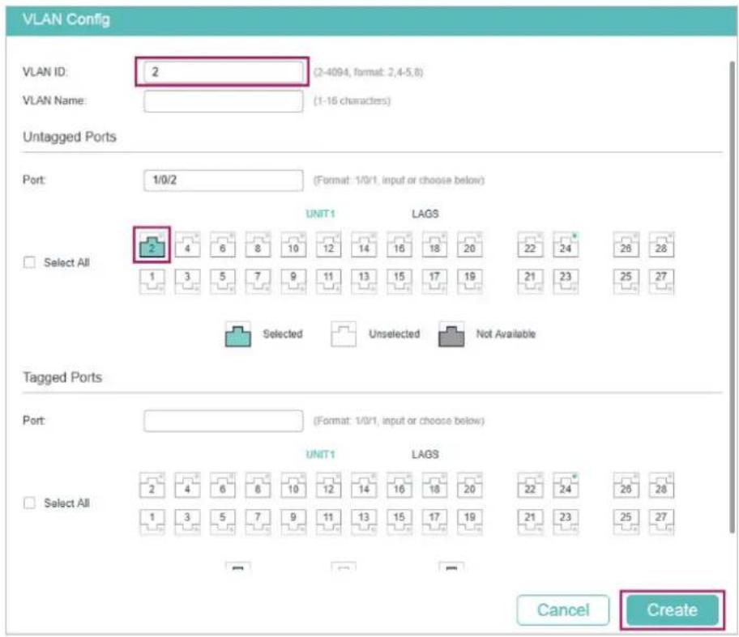This screenshot has height=637, width=739.
Task: Select untagged port 8 icon
Action: (258, 244)
